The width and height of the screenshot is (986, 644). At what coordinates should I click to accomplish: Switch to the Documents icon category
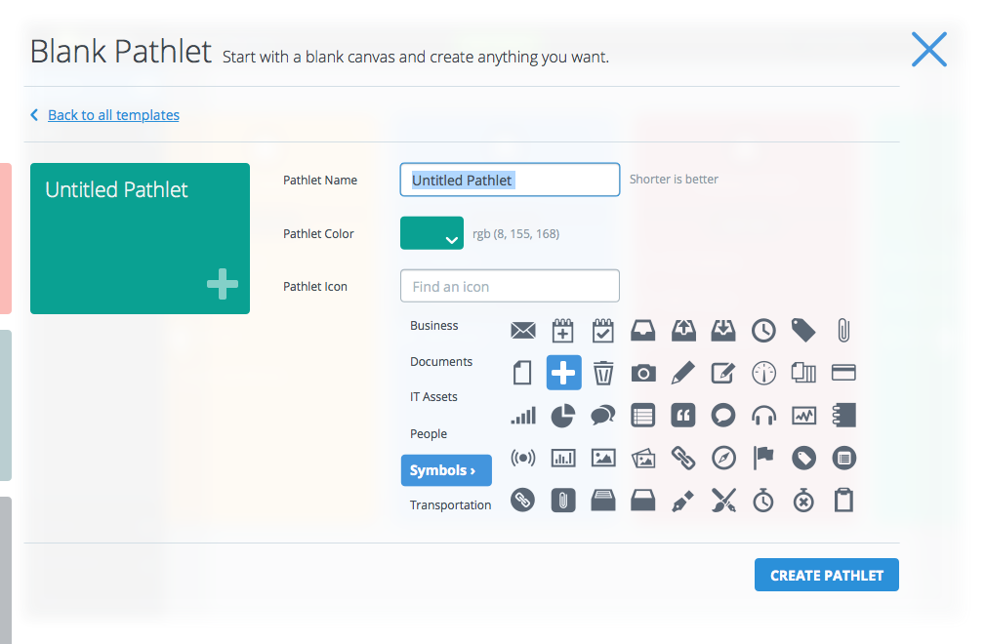pos(442,361)
